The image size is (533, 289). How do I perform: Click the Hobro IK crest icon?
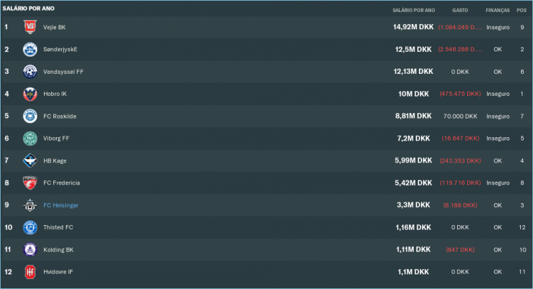coord(30,94)
